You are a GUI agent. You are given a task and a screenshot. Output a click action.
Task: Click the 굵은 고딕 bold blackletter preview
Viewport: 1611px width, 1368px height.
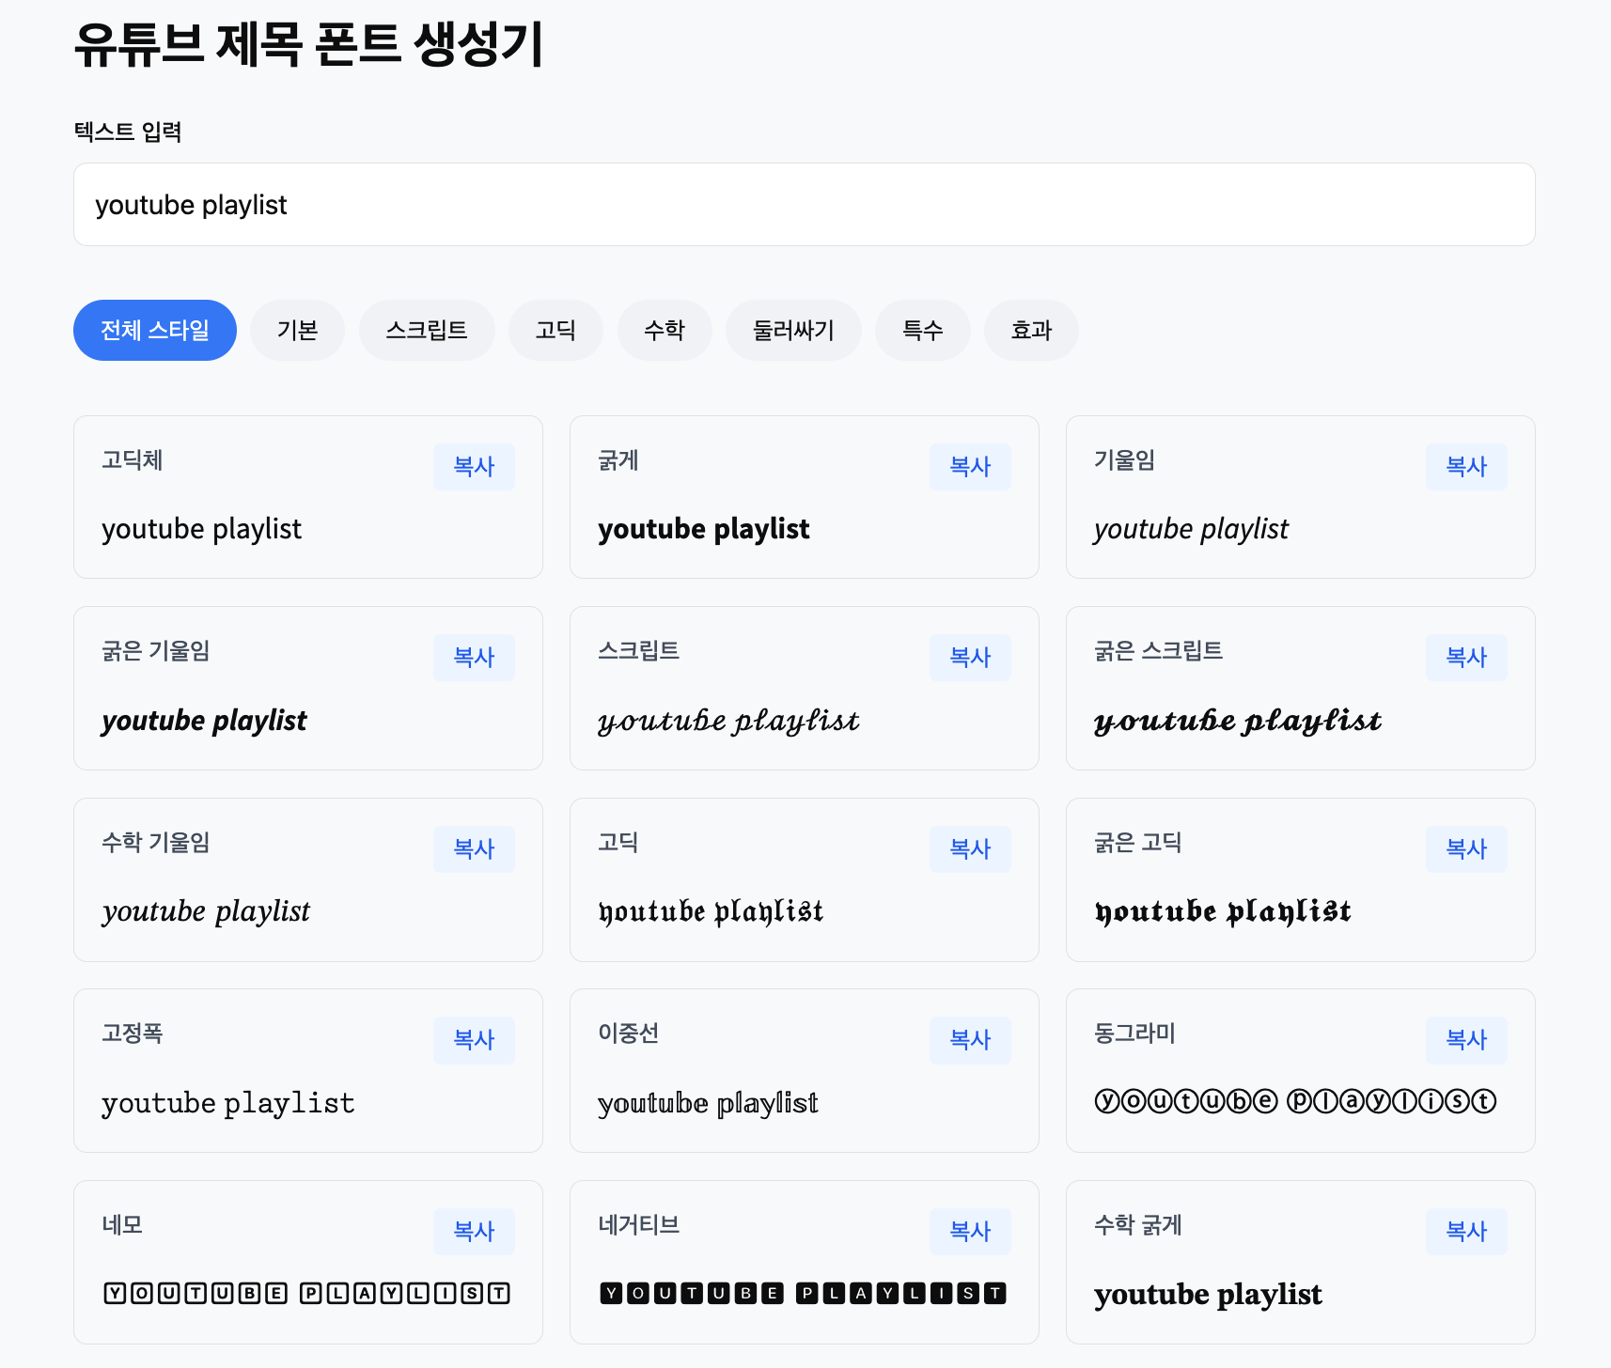1223,912
